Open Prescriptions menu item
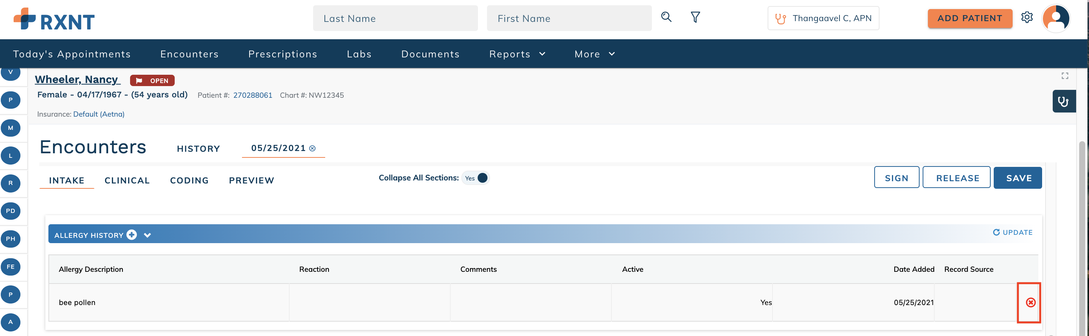1089x336 pixels. tap(283, 54)
